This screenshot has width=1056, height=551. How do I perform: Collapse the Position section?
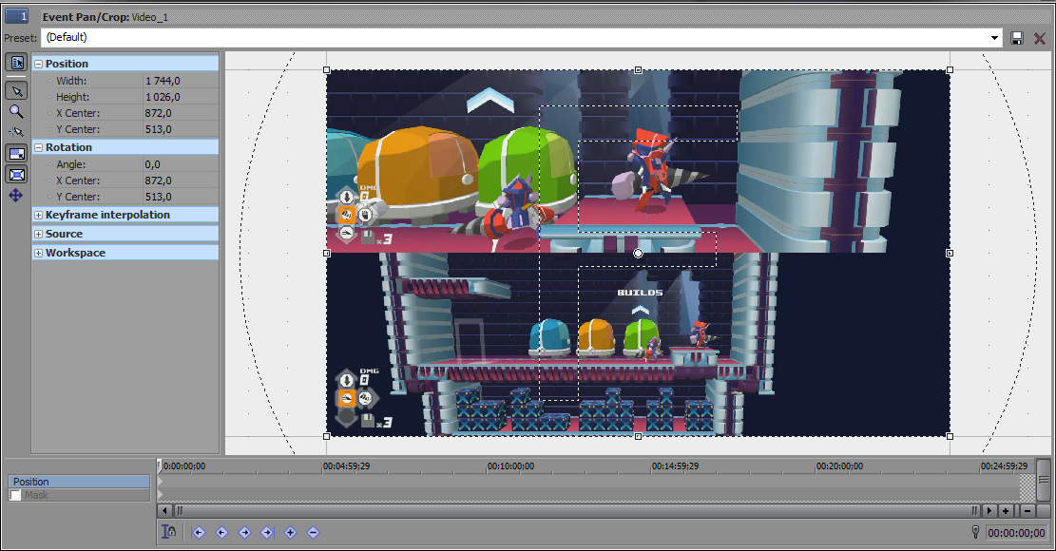pos(38,64)
